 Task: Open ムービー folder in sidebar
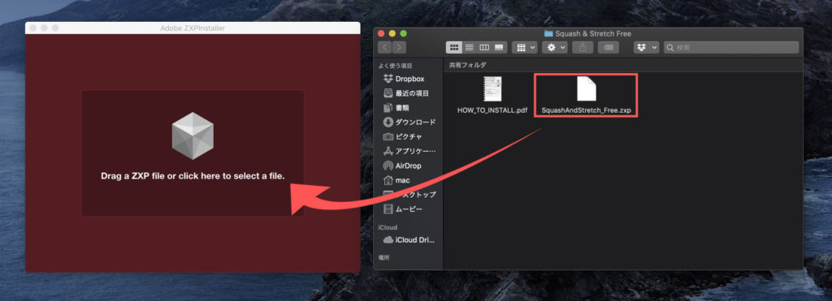click(x=403, y=209)
